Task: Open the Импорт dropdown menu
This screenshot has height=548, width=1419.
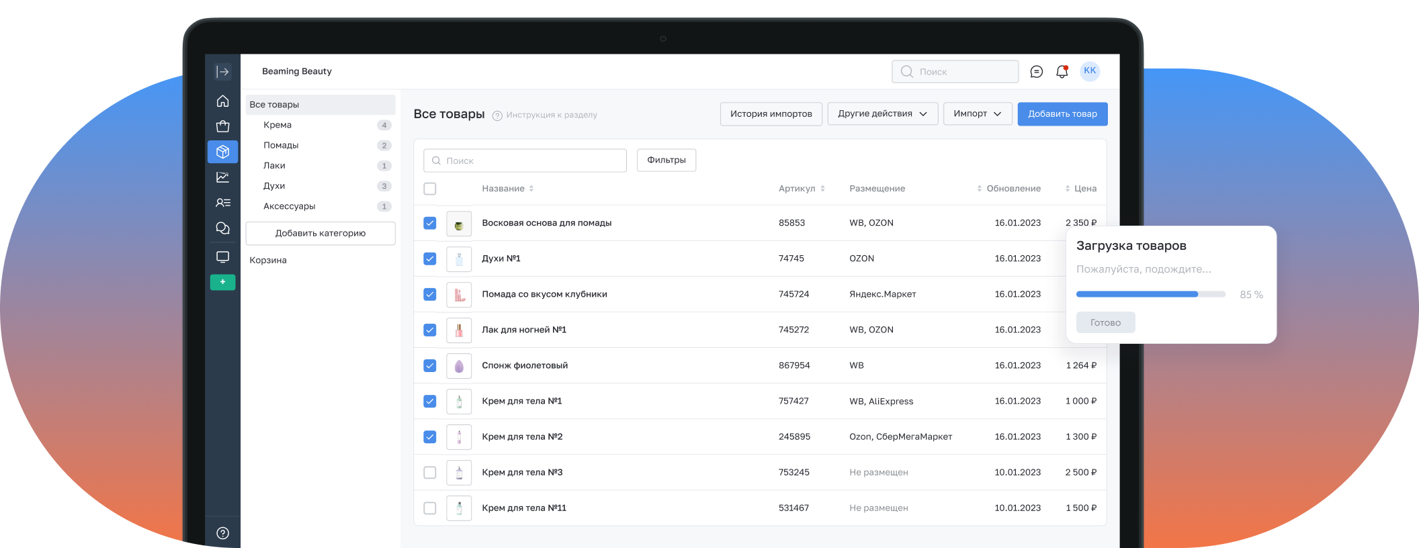Action: [977, 114]
